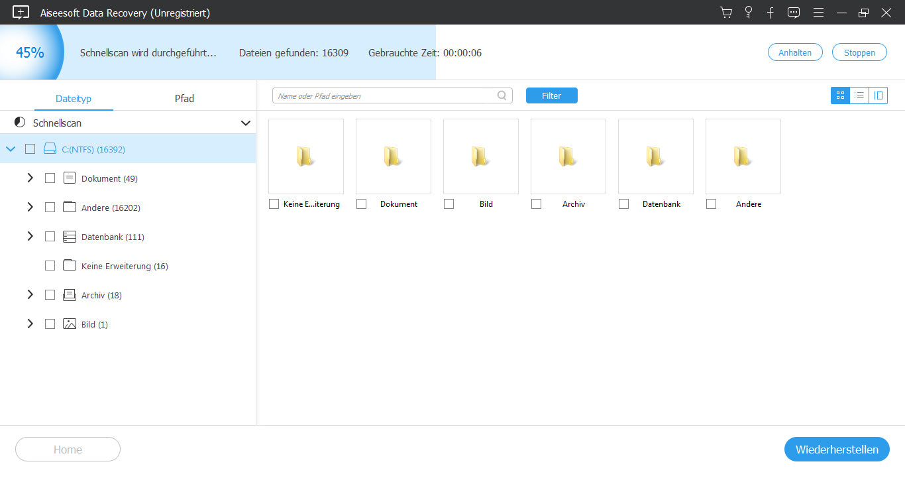Image resolution: width=905 pixels, height=482 pixels.
Task: Share via the Facebook icon
Action: click(x=771, y=12)
